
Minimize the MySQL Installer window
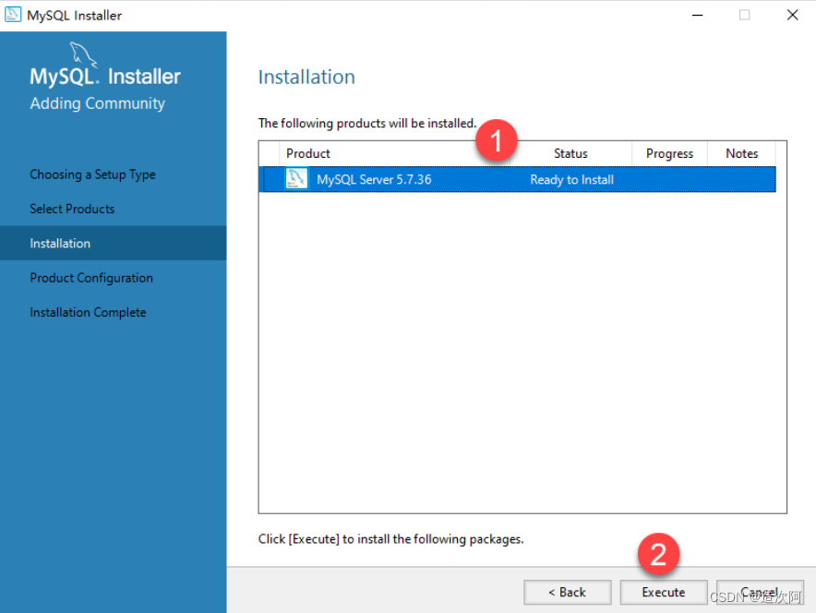(x=697, y=15)
